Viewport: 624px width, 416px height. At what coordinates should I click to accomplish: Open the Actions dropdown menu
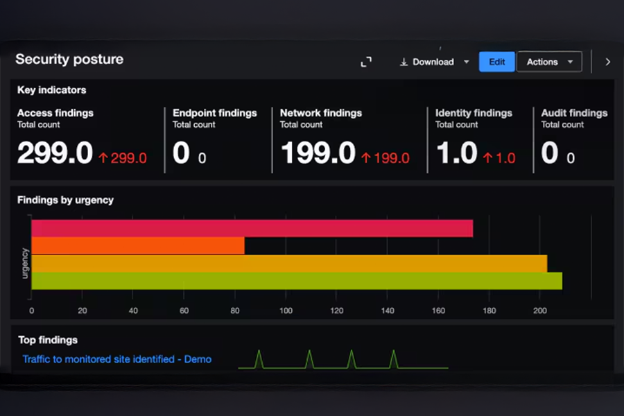point(549,62)
